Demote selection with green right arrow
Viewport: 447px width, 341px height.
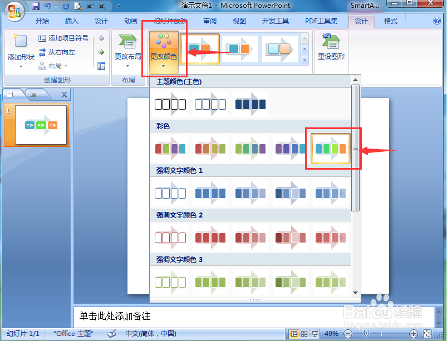[x=101, y=52]
